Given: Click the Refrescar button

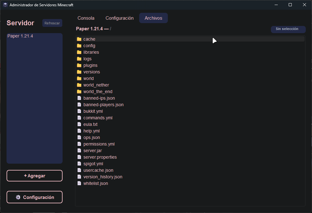Looking at the screenshot, I should (52, 23).
